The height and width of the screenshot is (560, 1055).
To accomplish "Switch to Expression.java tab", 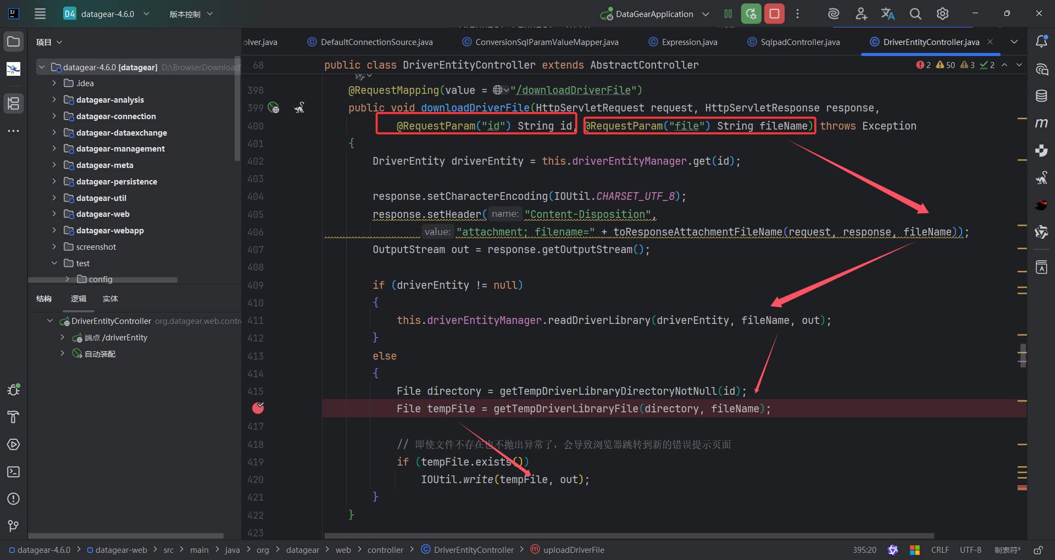I will 683,42.
